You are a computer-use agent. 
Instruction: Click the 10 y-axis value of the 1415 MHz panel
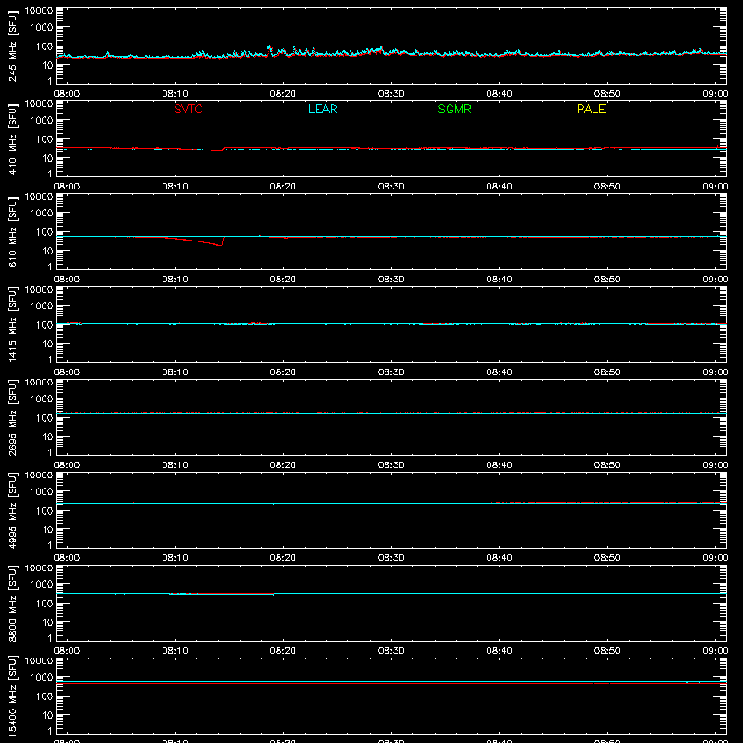click(x=47, y=344)
